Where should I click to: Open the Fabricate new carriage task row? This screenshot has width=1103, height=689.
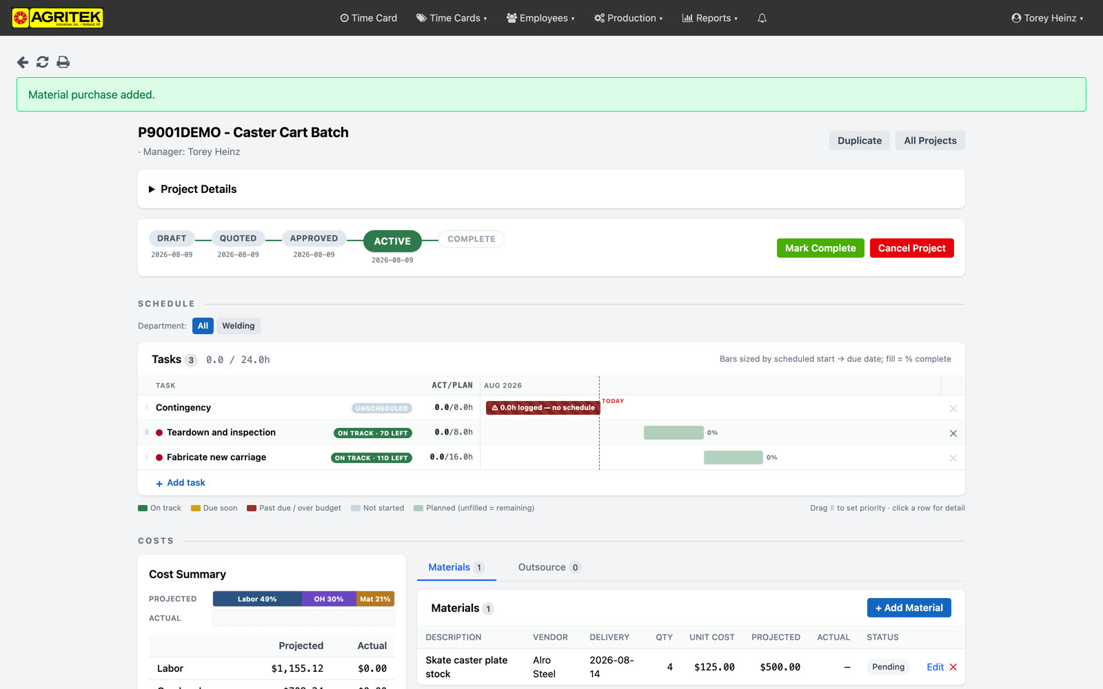(551, 457)
